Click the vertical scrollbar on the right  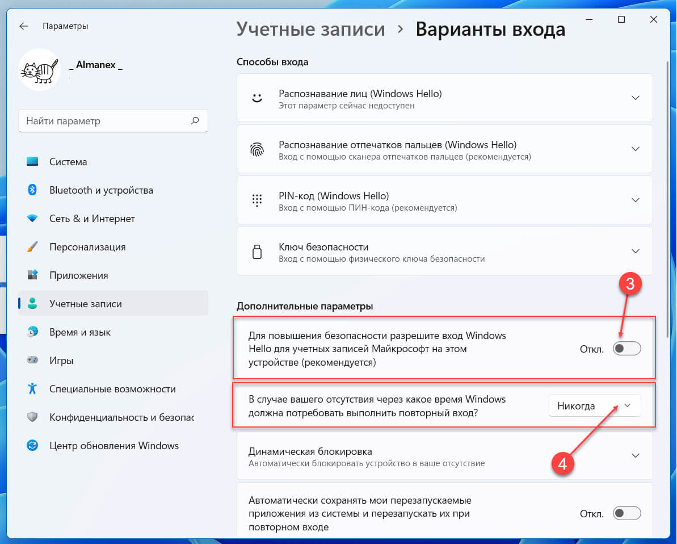pos(668,199)
